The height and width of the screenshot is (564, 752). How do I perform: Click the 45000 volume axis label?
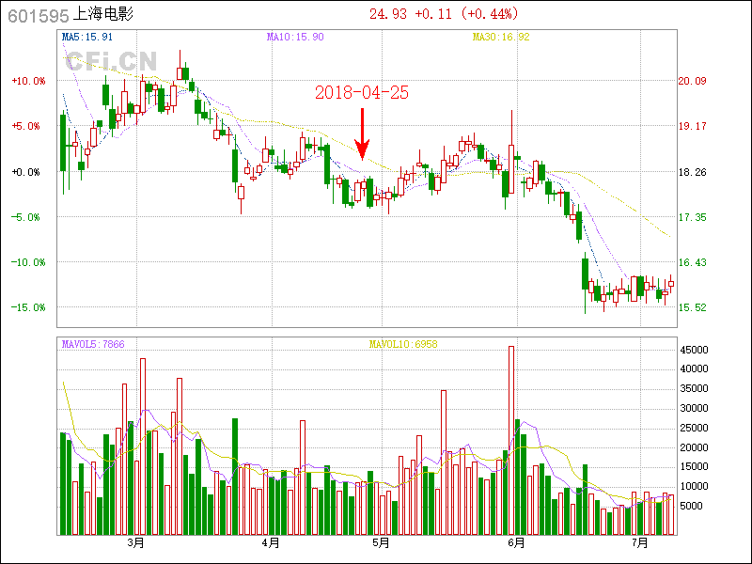point(694,350)
